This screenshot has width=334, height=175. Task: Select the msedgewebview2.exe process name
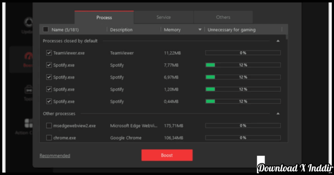(74, 126)
